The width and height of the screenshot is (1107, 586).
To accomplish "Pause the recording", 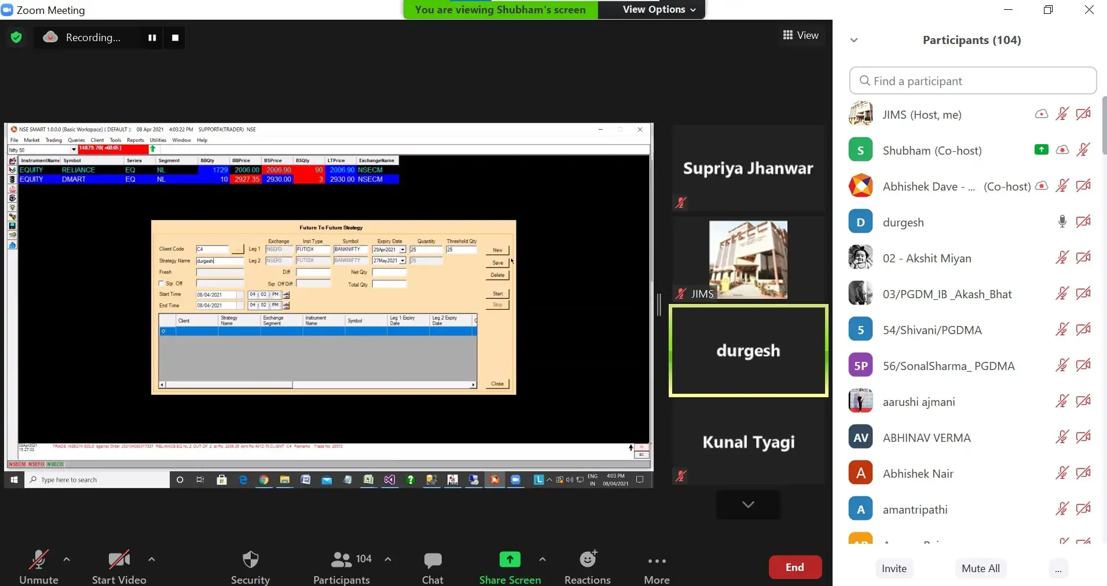I will [x=152, y=38].
